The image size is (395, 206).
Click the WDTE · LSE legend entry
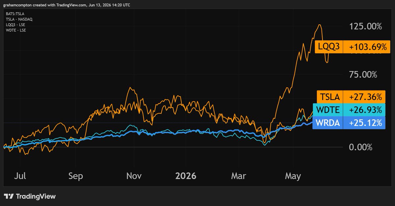click(16, 31)
